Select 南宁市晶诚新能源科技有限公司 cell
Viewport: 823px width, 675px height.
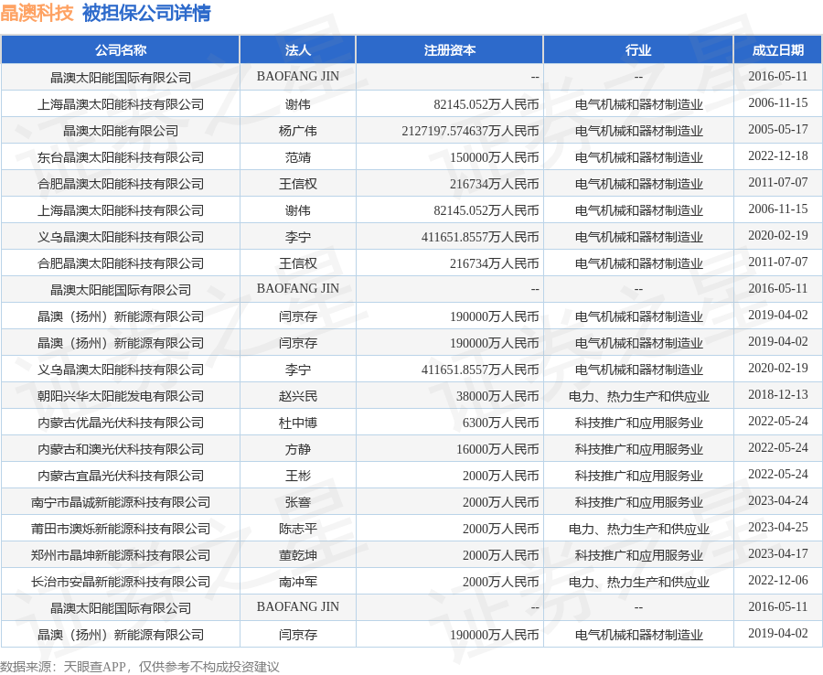click(x=120, y=502)
